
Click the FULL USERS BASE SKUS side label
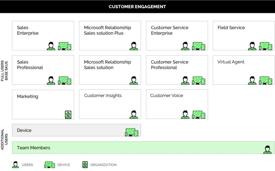(4, 71)
